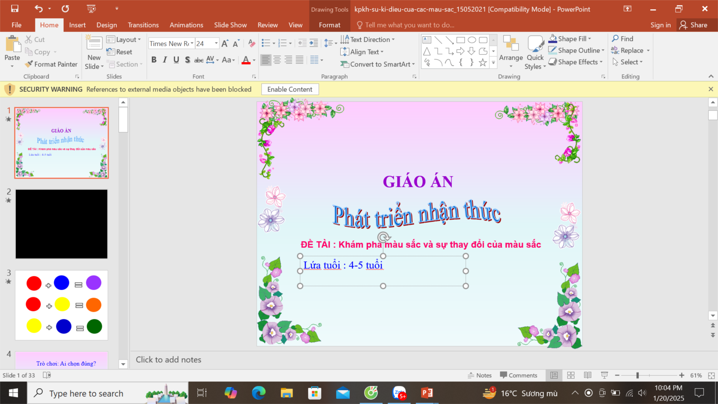Viewport: 718px width, 404px height.
Task: Click the Slide Sorter view icon
Action: tap(571, 375)
